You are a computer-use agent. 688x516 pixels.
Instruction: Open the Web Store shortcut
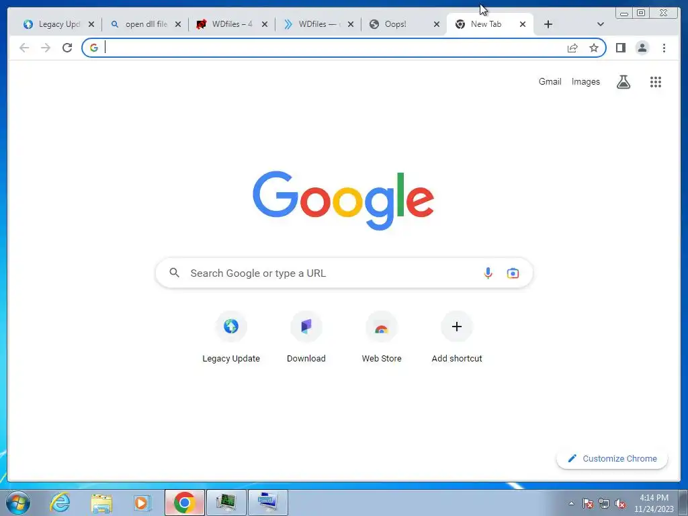point(382,337)
